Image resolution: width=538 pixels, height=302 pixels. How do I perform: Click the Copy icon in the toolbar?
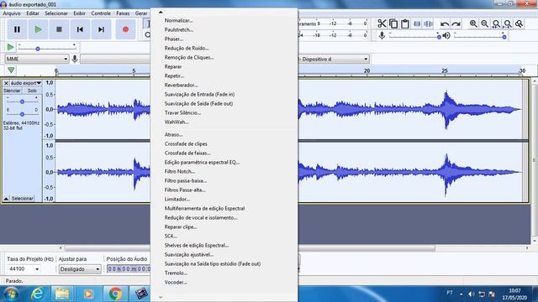pyautogui.click(x=393, y=23)
